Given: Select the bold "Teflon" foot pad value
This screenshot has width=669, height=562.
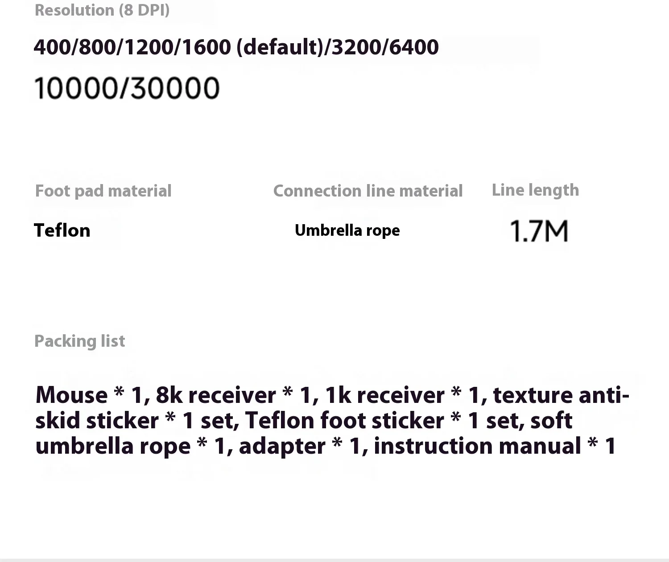Looking at the screenshot, I should 62,230.
